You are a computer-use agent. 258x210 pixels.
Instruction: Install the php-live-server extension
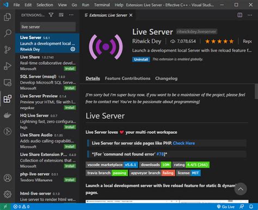click(70, 180)
